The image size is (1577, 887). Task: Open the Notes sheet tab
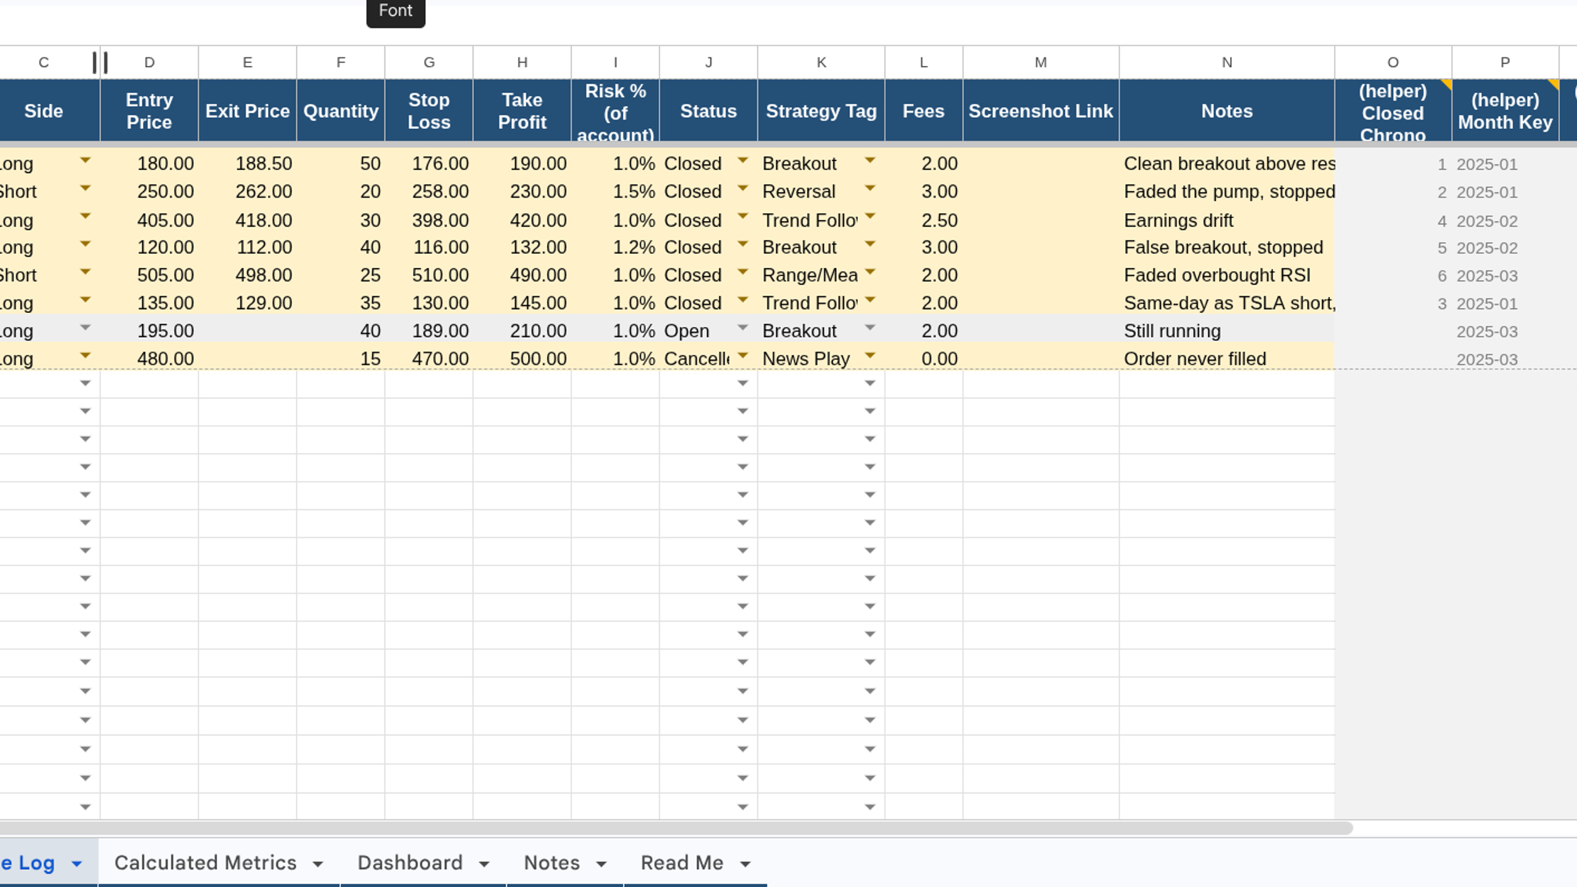coord(552,862)
